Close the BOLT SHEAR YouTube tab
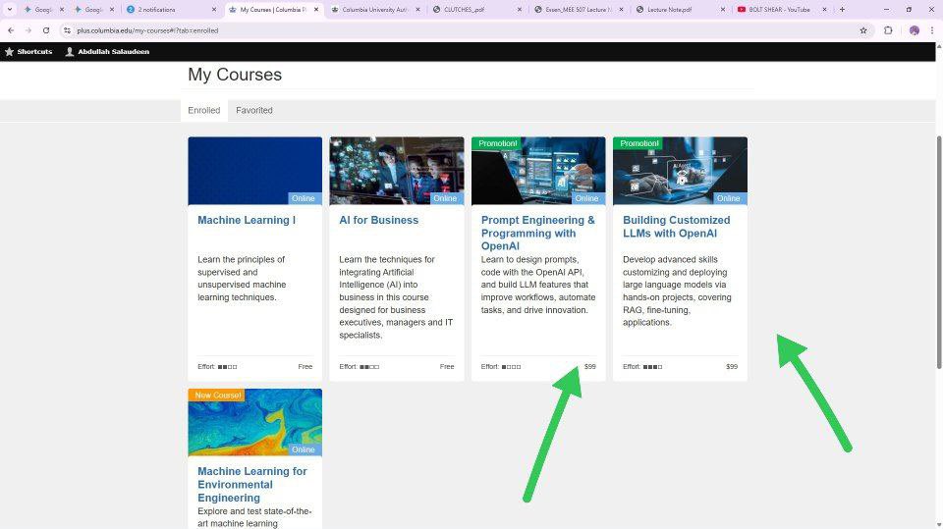Viewport: 943px width, 529px height. [824, 10]
